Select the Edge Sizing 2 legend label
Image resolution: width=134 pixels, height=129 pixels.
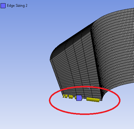(17, 6)
